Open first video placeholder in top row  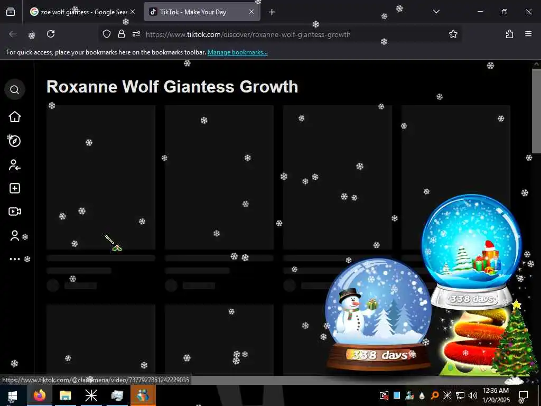tap(101, 178)
